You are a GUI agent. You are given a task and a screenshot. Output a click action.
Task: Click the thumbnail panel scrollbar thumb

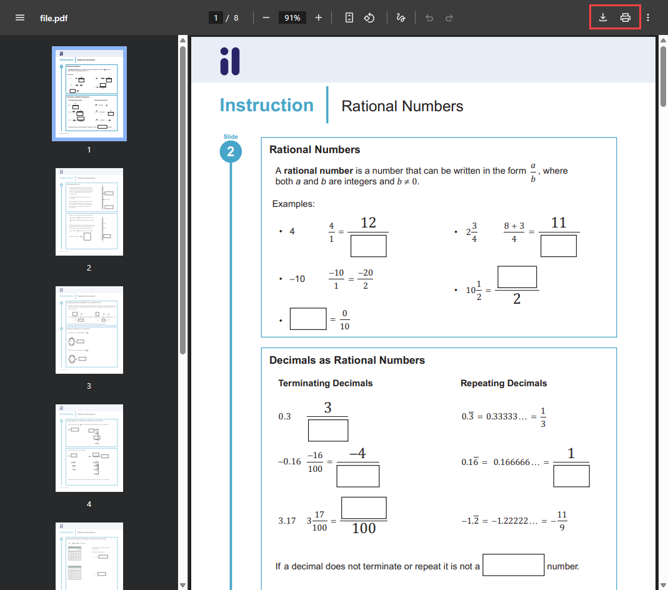pos(182,200)
